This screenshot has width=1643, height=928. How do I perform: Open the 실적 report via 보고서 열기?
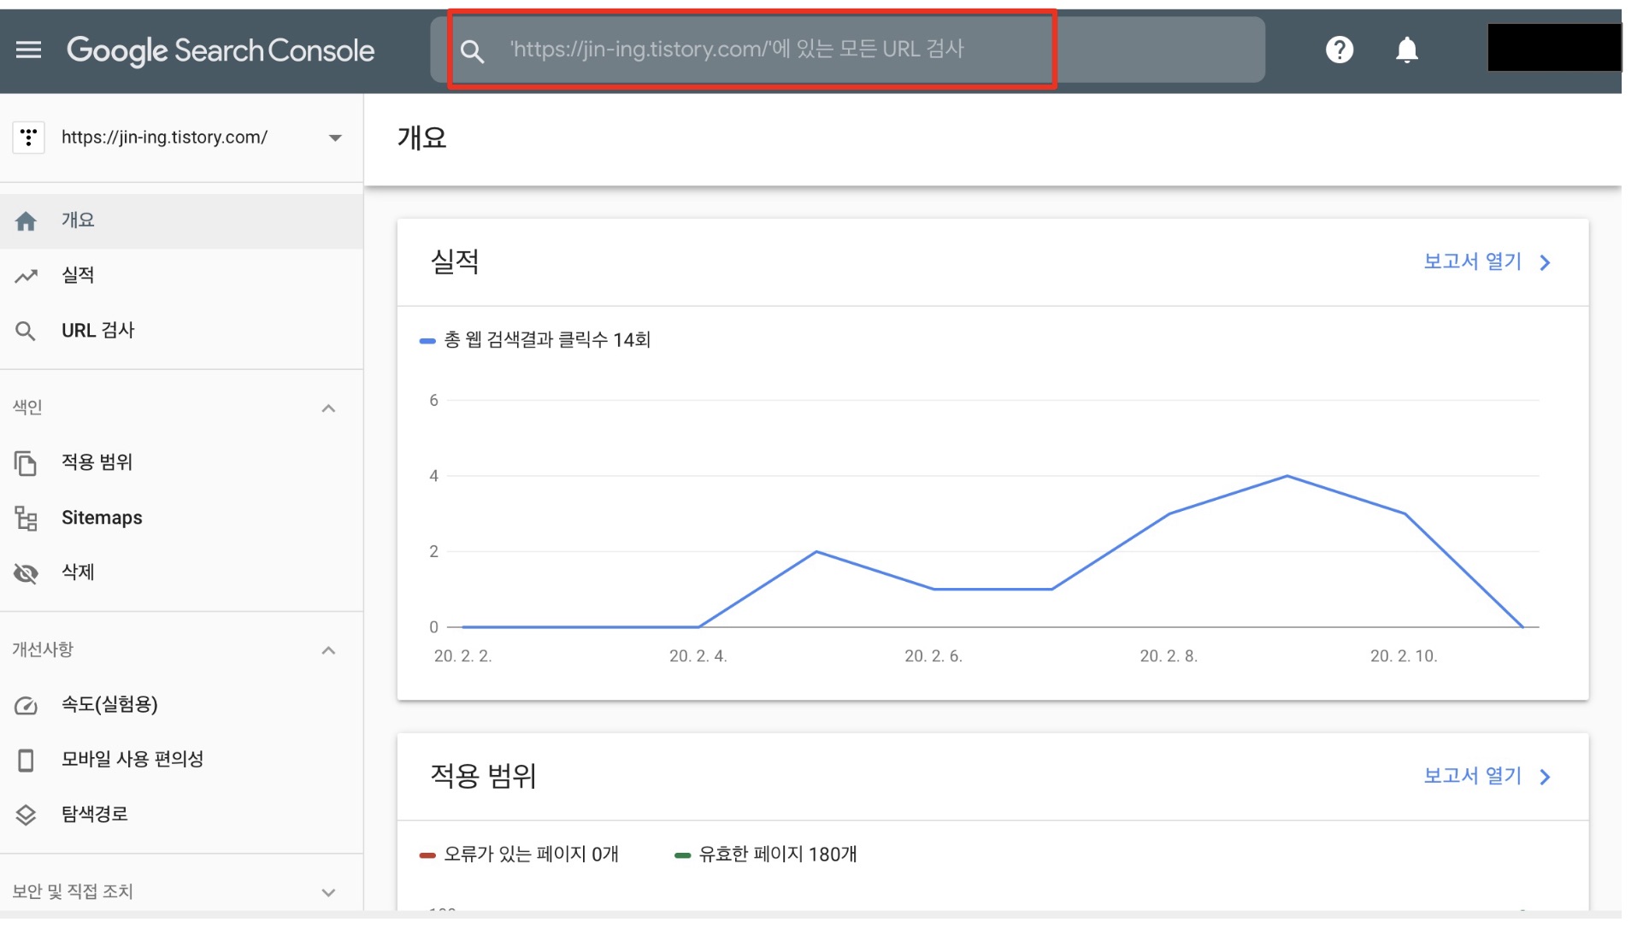[x=1486, y=262]
